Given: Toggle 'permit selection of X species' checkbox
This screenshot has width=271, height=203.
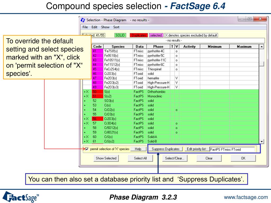Looking at the screenshot, I should (87, 149).
